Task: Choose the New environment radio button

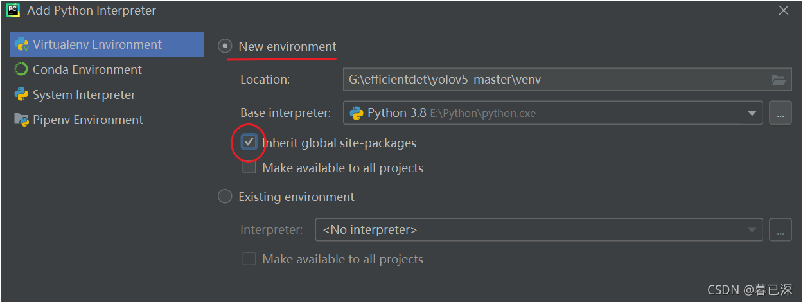Action: pos(225,46)
